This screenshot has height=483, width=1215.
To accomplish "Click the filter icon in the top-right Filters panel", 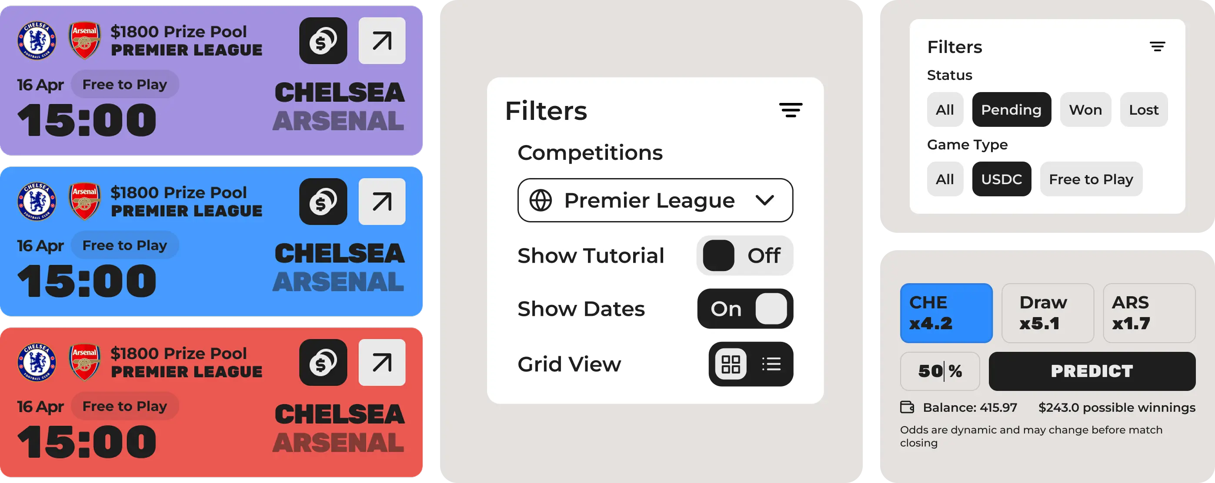I will pos(1158,46).
